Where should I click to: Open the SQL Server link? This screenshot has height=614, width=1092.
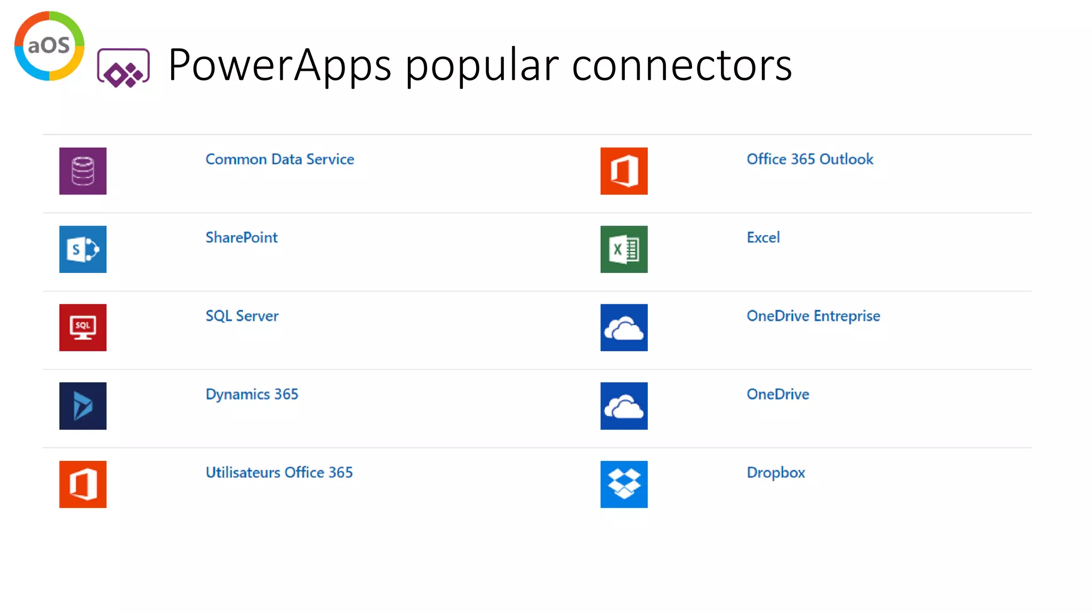click(x=242, y=316)
